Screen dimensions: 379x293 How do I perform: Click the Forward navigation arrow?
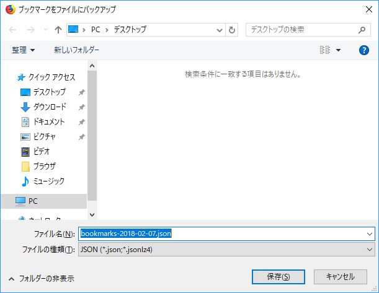[x=30, y=30]
